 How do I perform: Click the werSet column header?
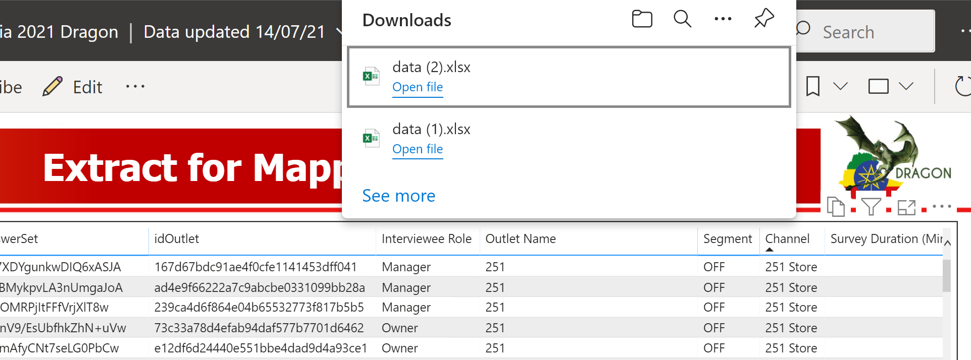[x=74, y=239]
